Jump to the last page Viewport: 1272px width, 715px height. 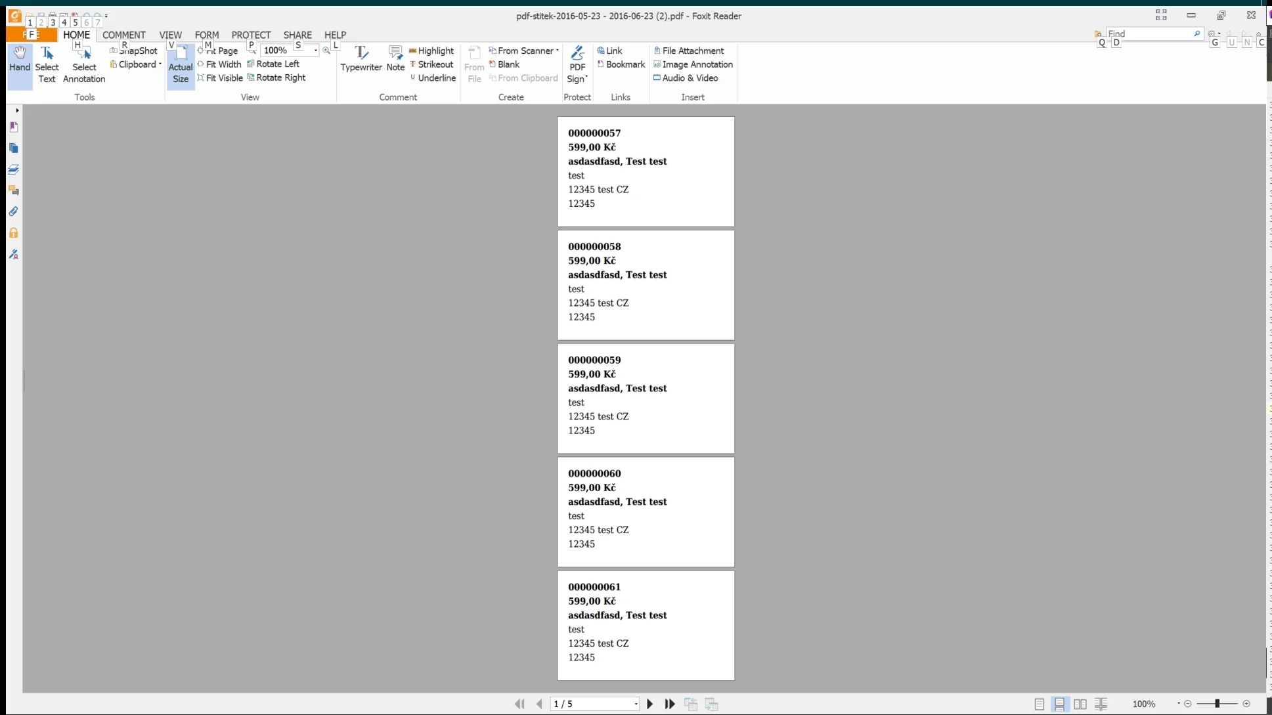tap(670, 704)
